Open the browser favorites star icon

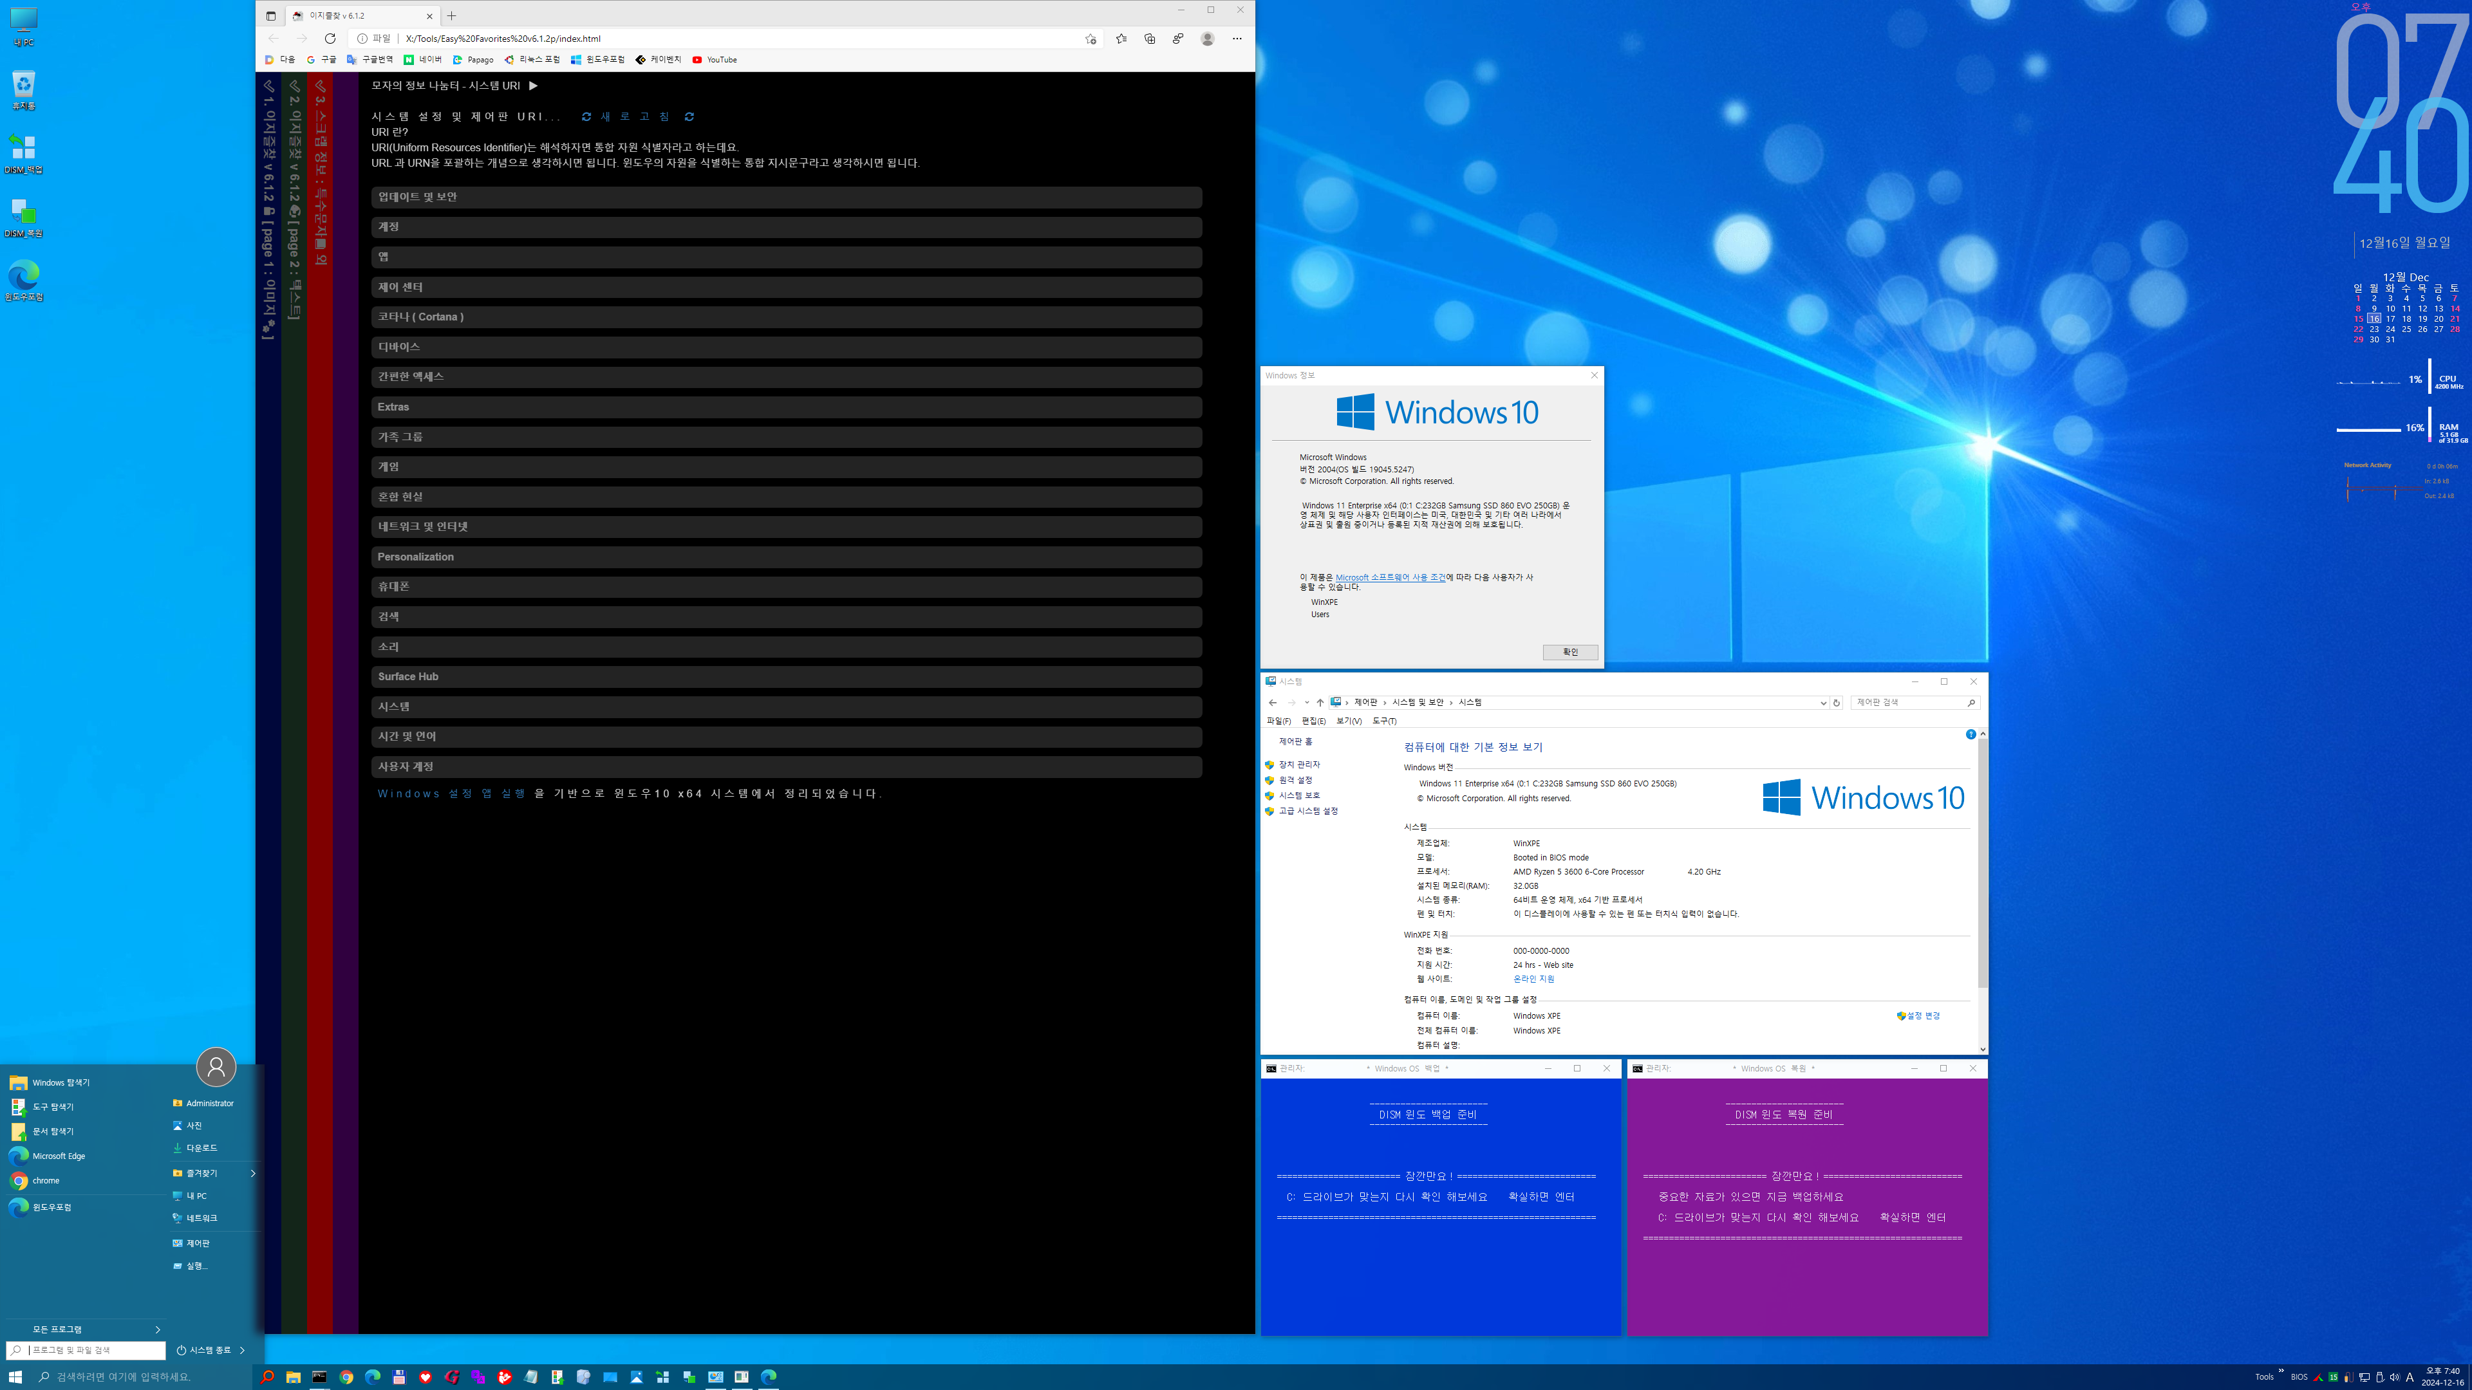point(1121,39)
